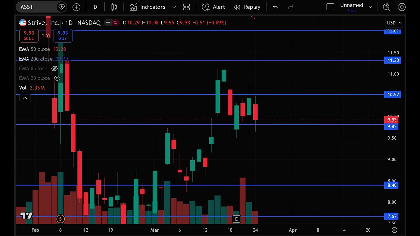Show the hidden EMA 20 indicator
This screenshot has width=420, height=236.
pos(57,78)
